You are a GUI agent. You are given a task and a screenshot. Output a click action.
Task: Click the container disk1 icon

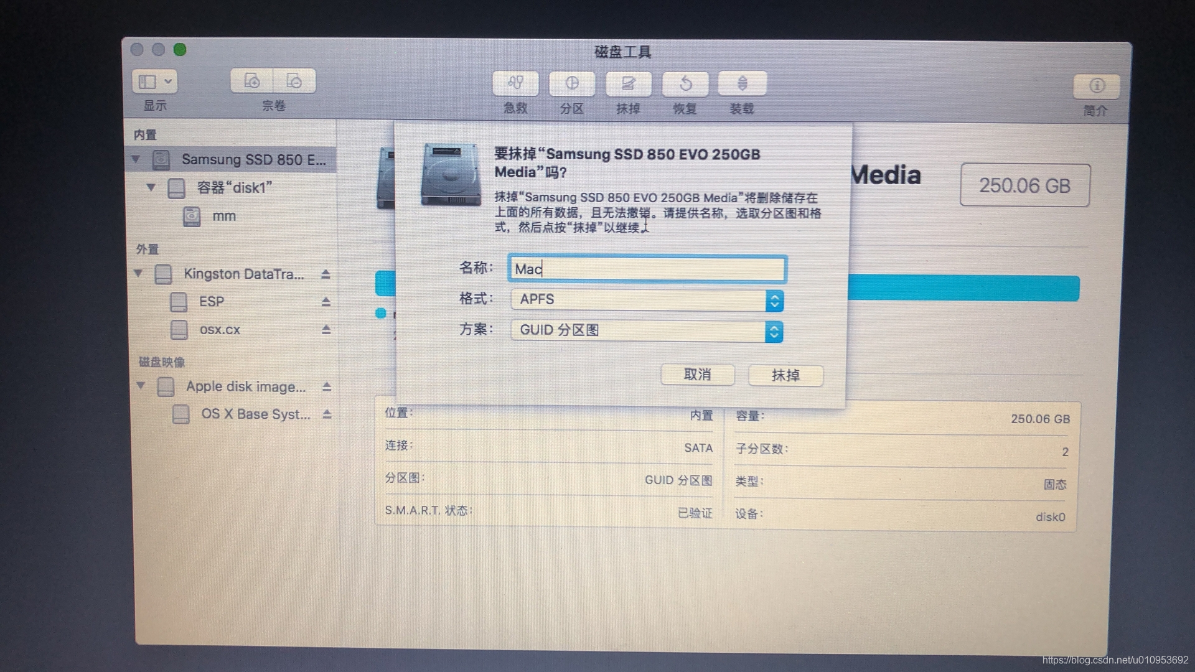click(177, 188)
